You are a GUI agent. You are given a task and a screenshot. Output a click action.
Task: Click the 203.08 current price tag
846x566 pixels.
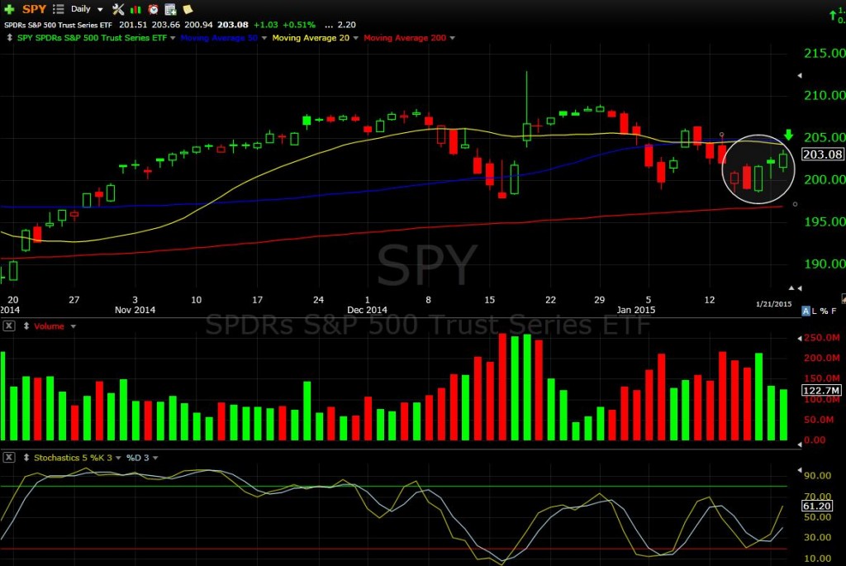822,155
